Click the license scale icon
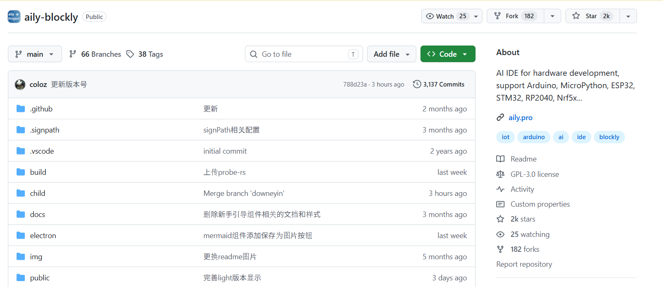This screenshot has height=287, width=663. (x=500, y=174)
